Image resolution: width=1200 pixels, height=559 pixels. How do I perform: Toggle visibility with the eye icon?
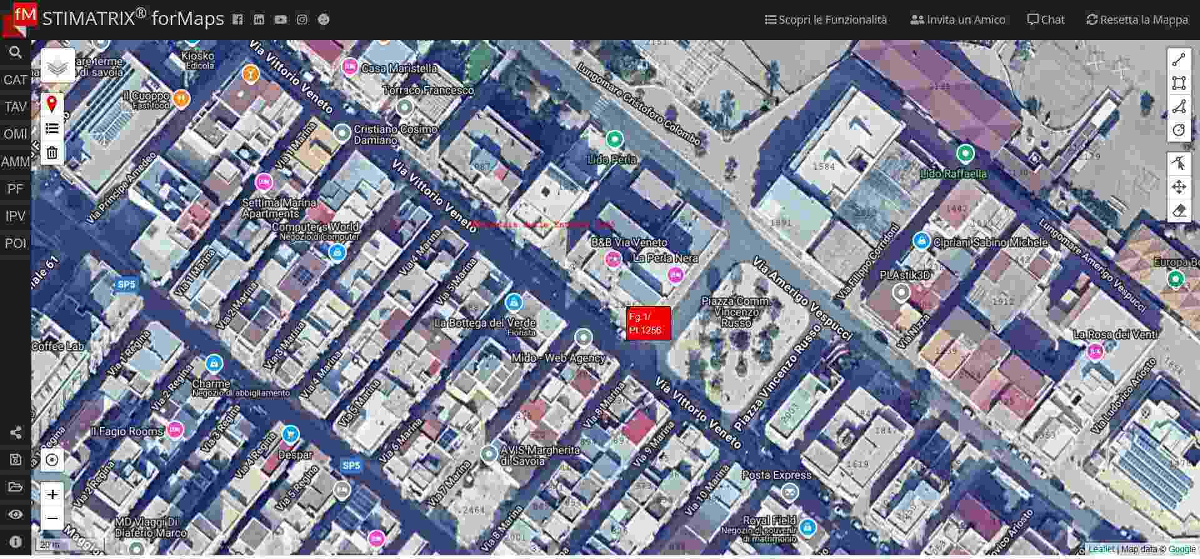(x=15, y=515)
